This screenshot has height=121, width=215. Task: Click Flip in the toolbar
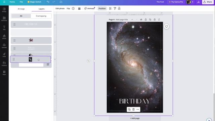(68, 8)
